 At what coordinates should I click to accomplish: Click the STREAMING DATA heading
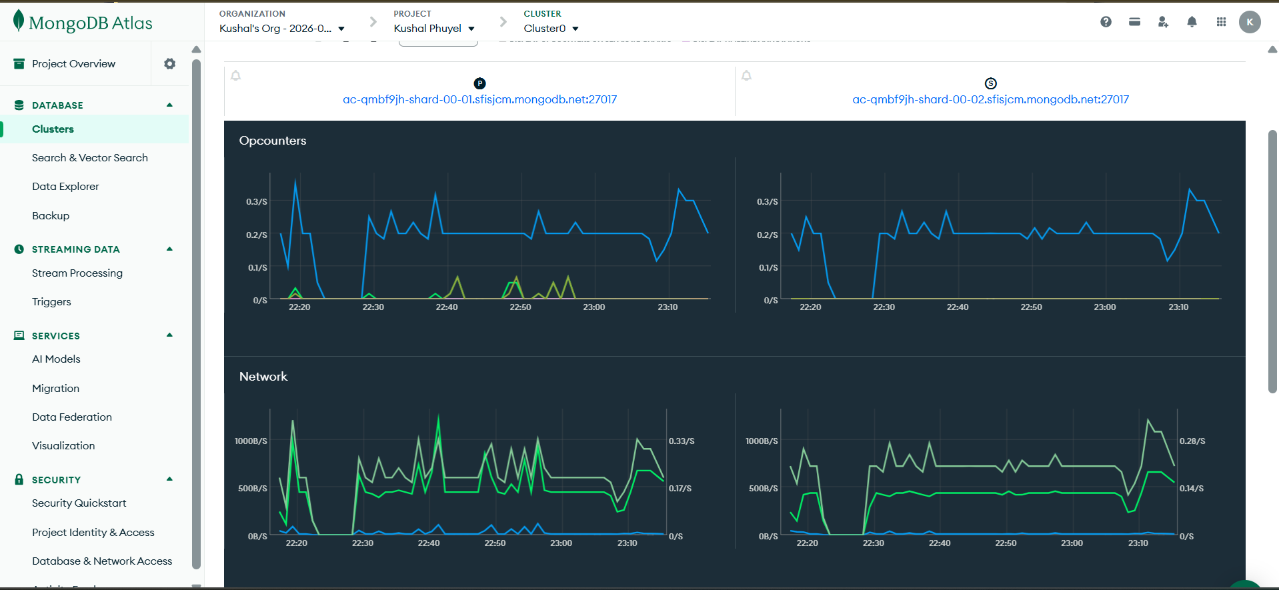(x=76, y=249)
